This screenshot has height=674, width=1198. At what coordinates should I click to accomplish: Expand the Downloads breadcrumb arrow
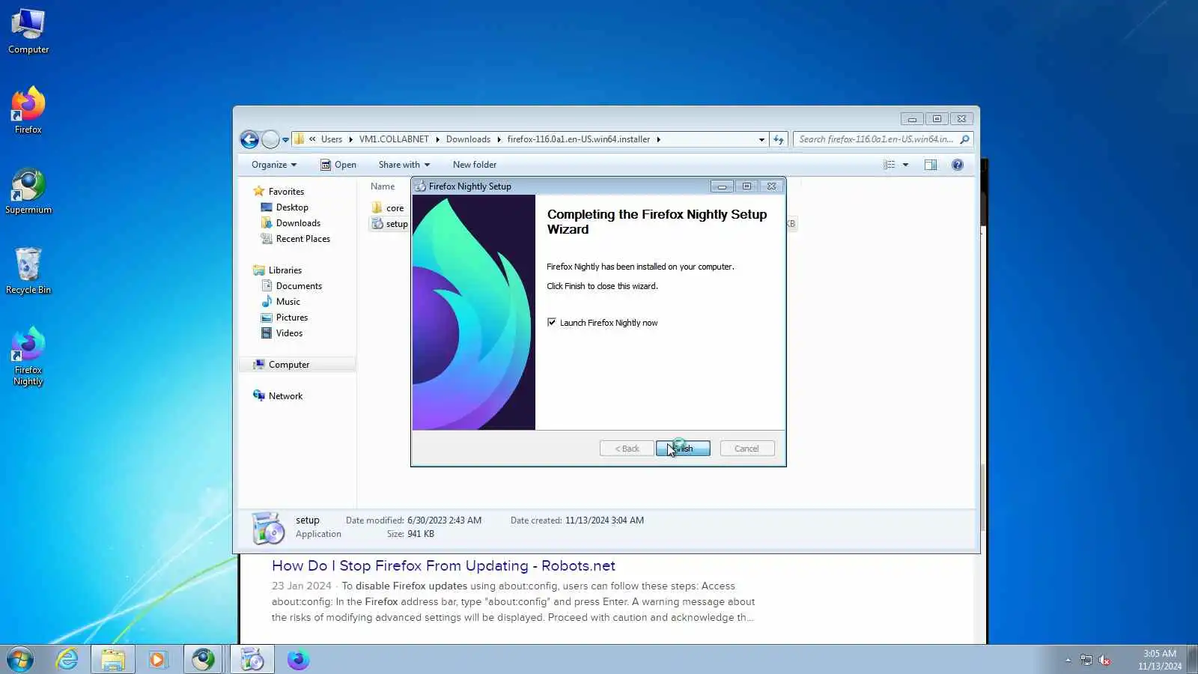499,139
